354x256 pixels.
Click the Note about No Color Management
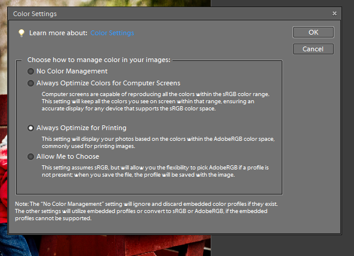[146, 211]
